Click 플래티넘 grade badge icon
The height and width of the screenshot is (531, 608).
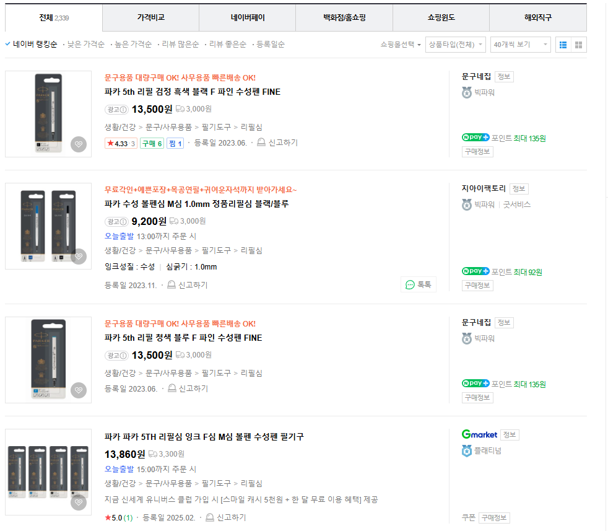click(x=467, y=450)
